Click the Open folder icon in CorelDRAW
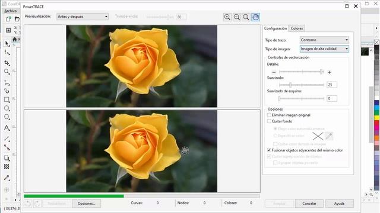380x213 pixels. tap(17, 19)
